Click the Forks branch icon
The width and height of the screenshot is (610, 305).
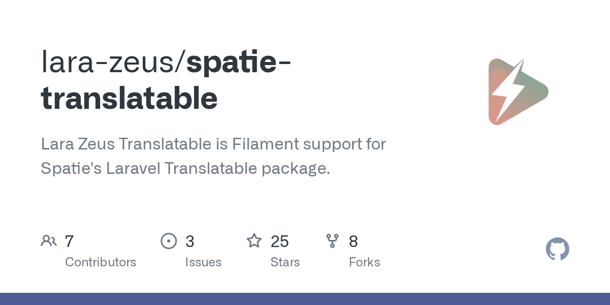332,241
